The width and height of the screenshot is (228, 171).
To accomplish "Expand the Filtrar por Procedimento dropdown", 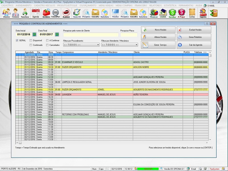I will 98,45.
